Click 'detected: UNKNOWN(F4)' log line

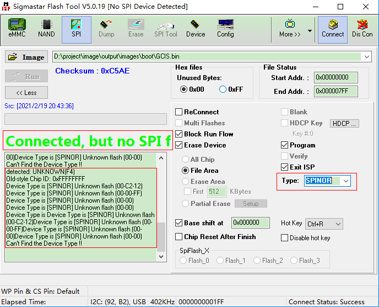pyautogui.click(x=40, y=172)
